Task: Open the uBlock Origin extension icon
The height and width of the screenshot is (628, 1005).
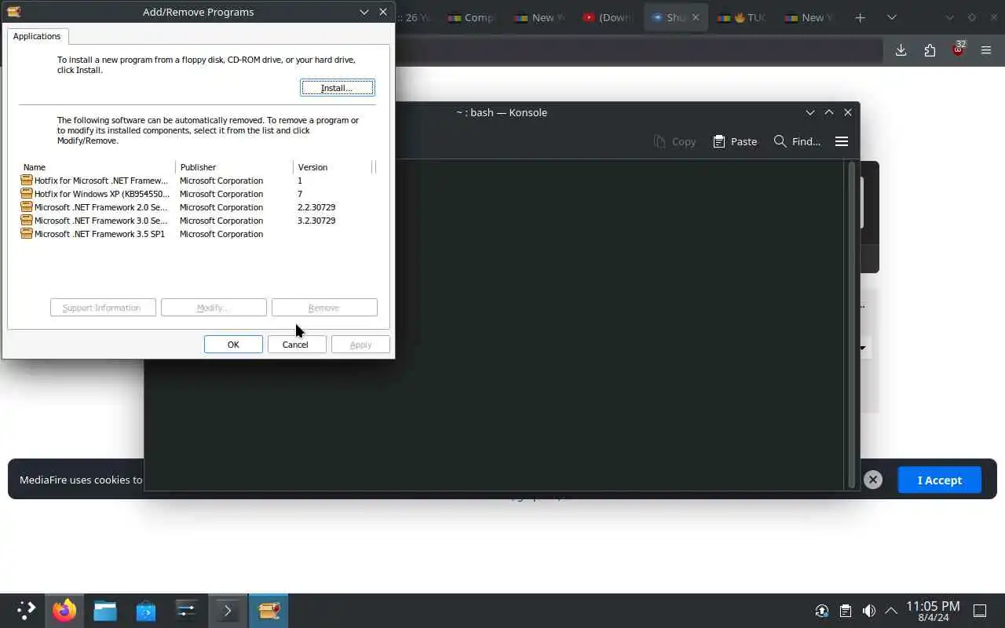Action: [959, 49]
